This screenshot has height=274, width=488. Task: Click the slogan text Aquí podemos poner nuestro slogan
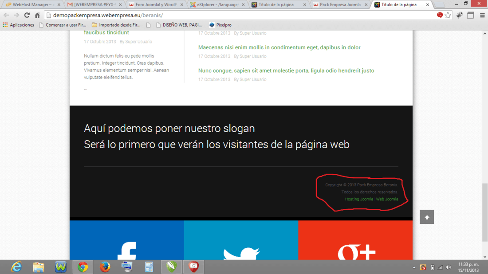click(x=169, y=128)
